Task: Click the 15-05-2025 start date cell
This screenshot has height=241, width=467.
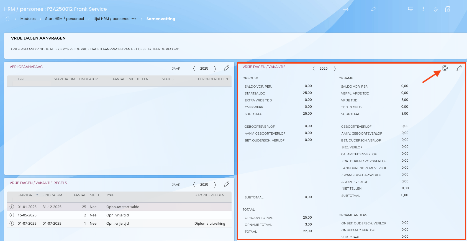Action: 27,215
